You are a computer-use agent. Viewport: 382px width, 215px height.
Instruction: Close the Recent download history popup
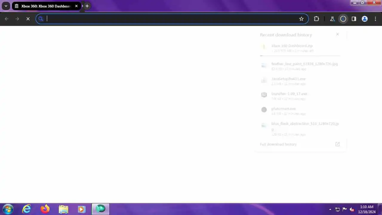tap(338, 34)
